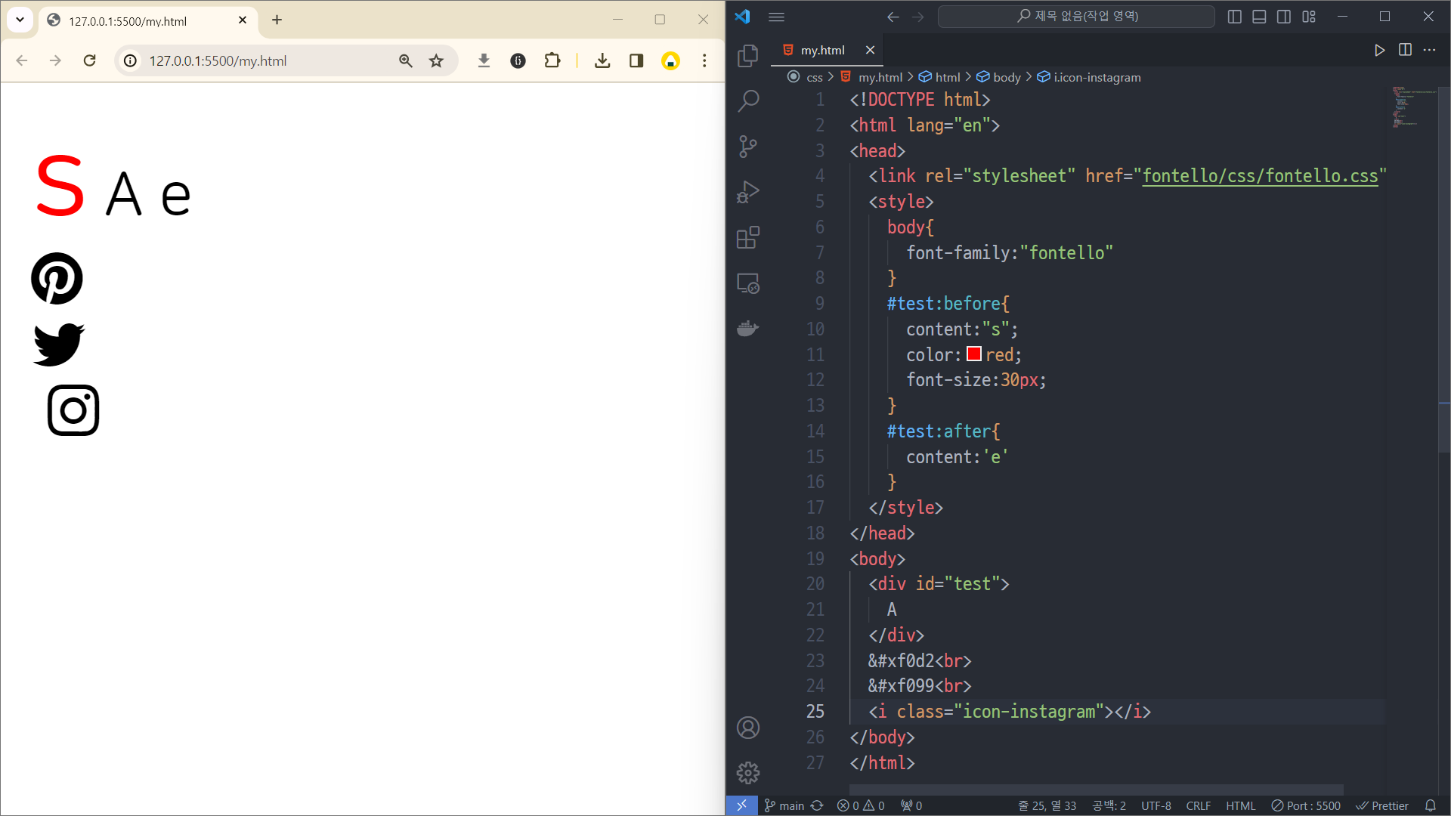The height and width of the screenshot is (816, 1451).
Task: Toggle the primary side bar layout button
Action: point(1235,17)
